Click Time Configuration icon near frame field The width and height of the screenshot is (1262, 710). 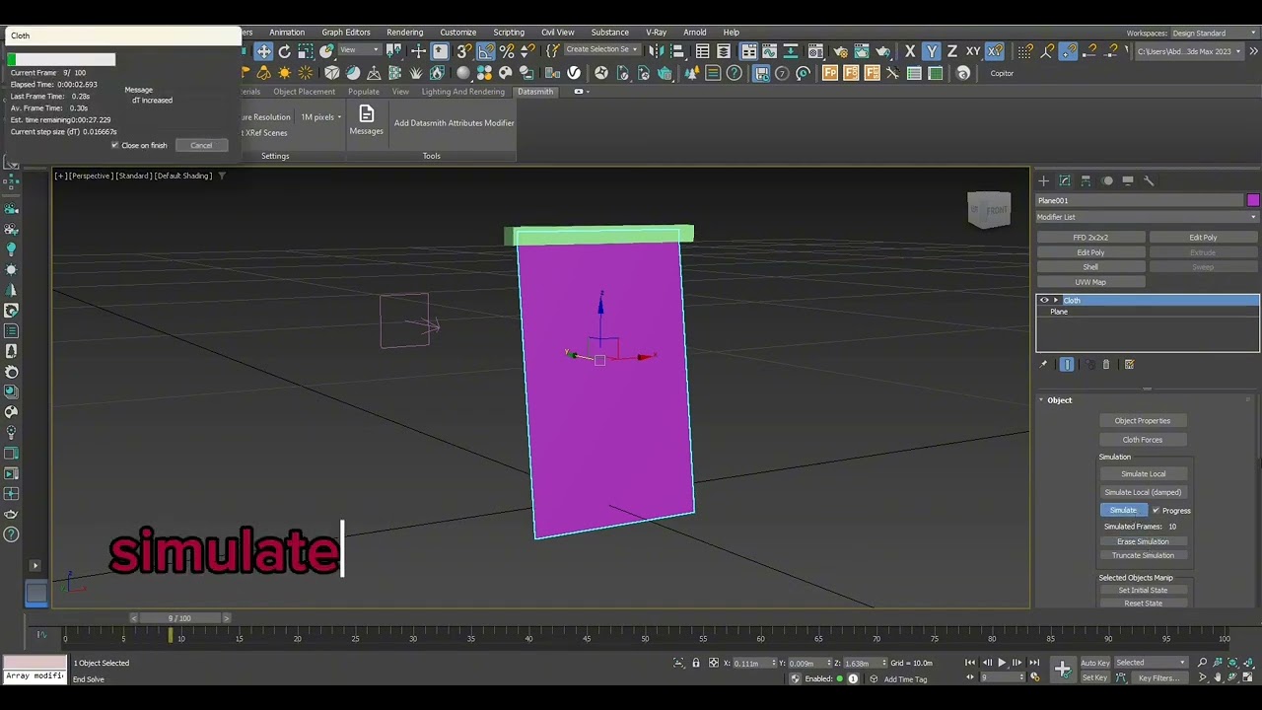[1034, 677]
